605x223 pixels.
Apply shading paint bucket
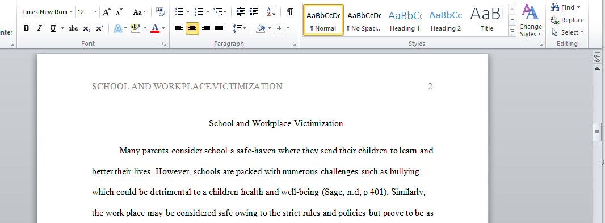261,28
